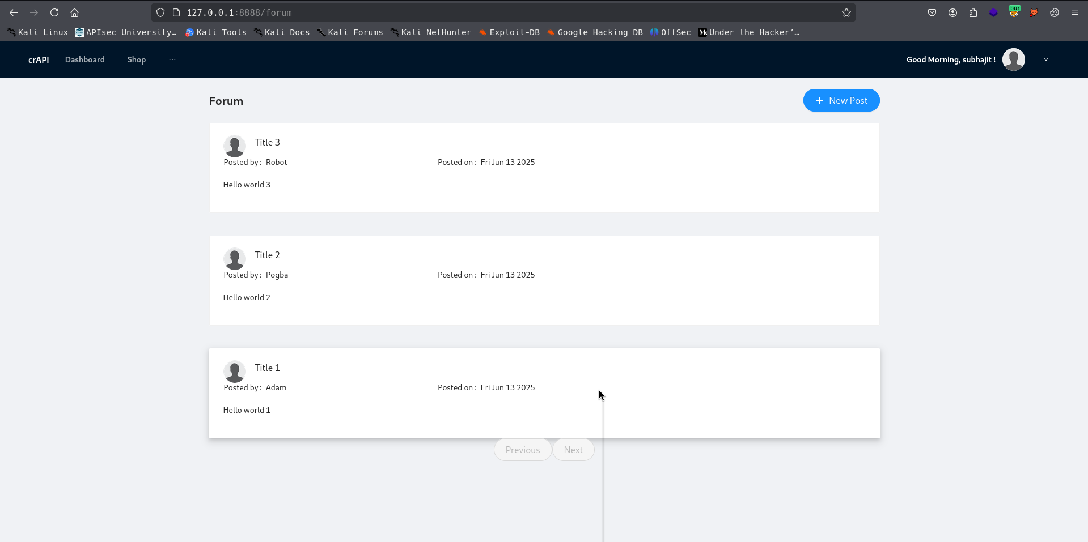
Task: Open the Google Hacking DB bookmark
Action: pyautogui.click(x=595, y=32)
